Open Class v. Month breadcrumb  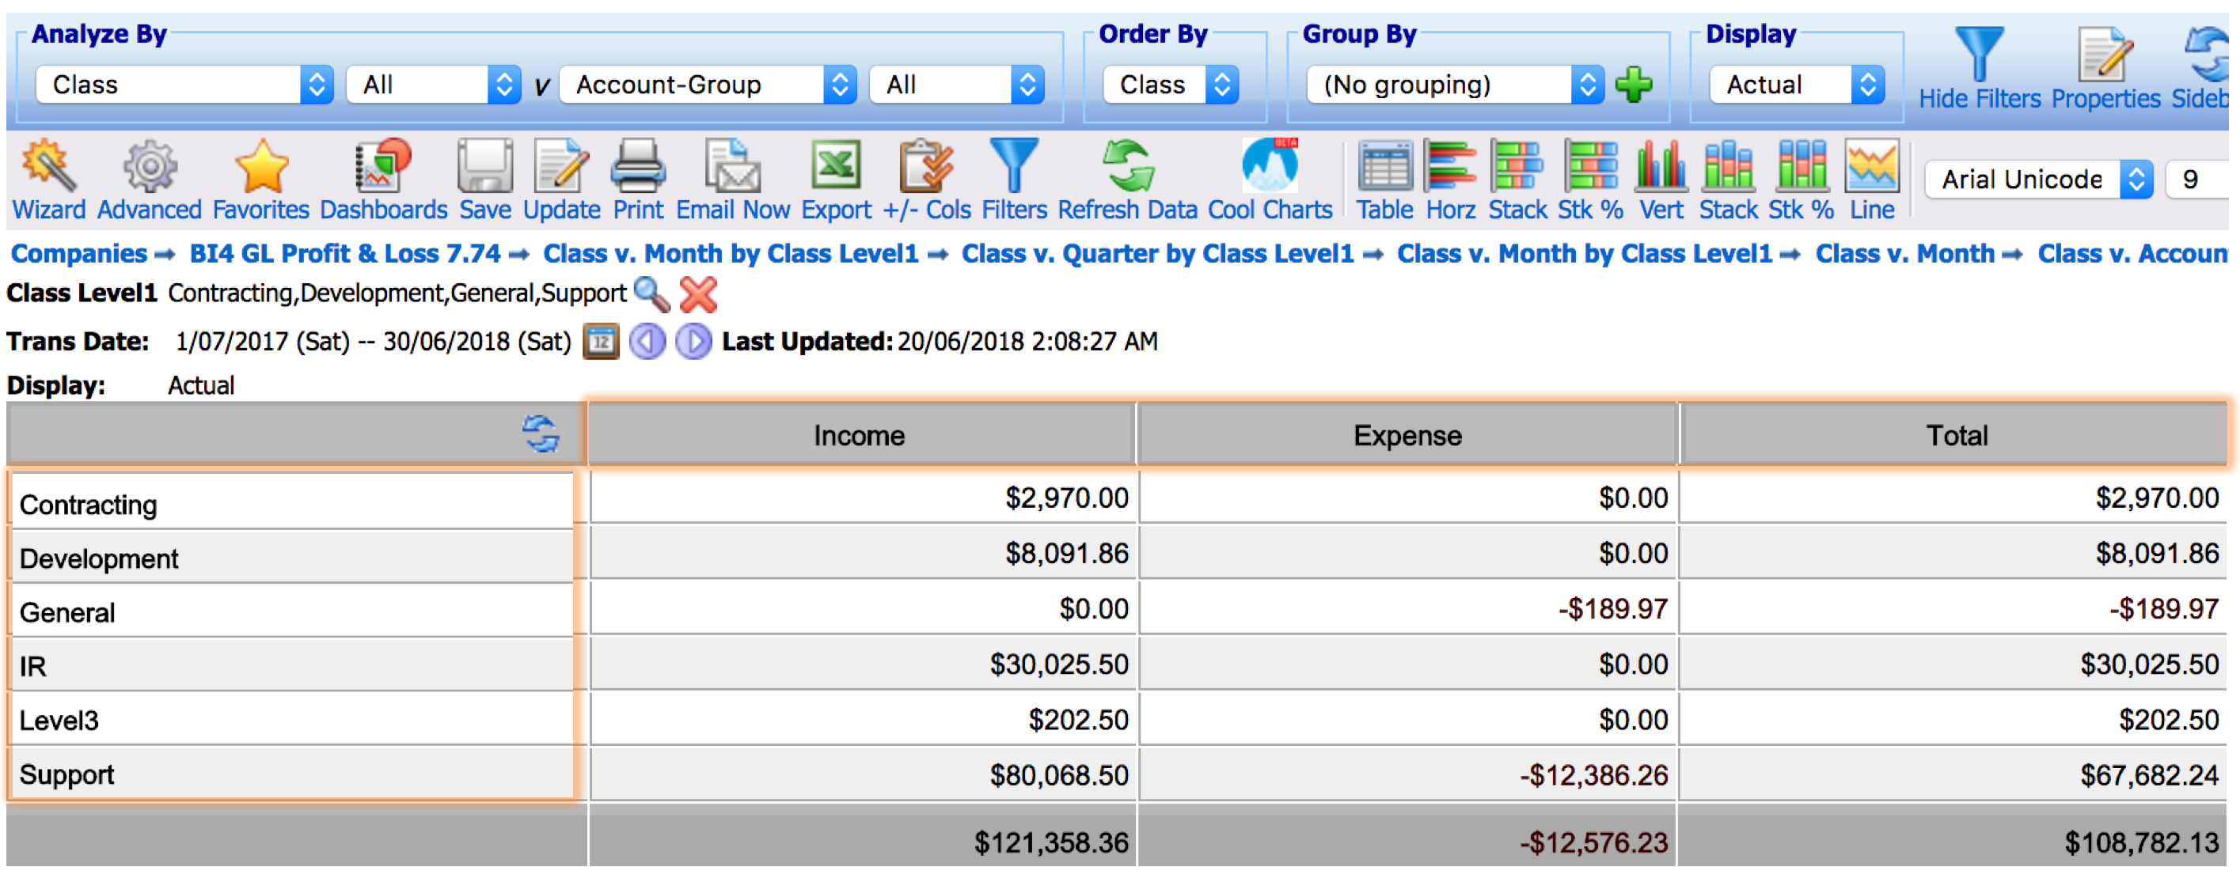(1904, 253)
